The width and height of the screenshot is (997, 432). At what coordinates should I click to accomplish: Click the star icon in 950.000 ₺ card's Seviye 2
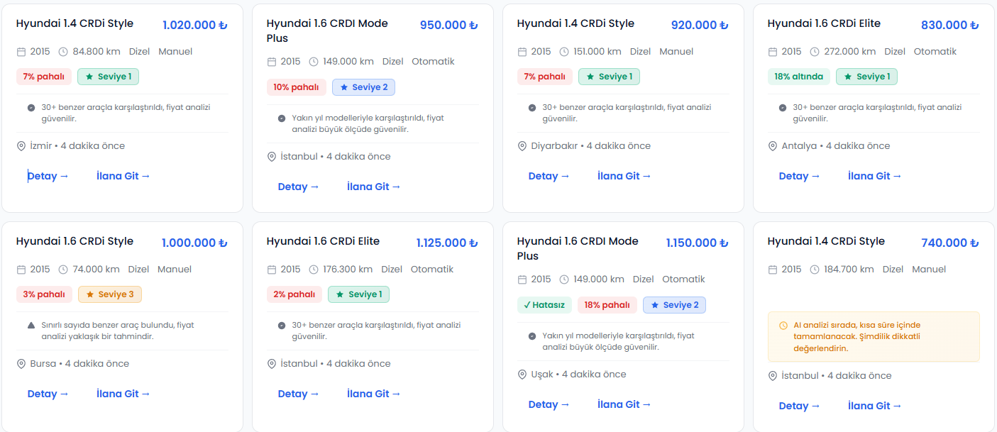point(344,87)
